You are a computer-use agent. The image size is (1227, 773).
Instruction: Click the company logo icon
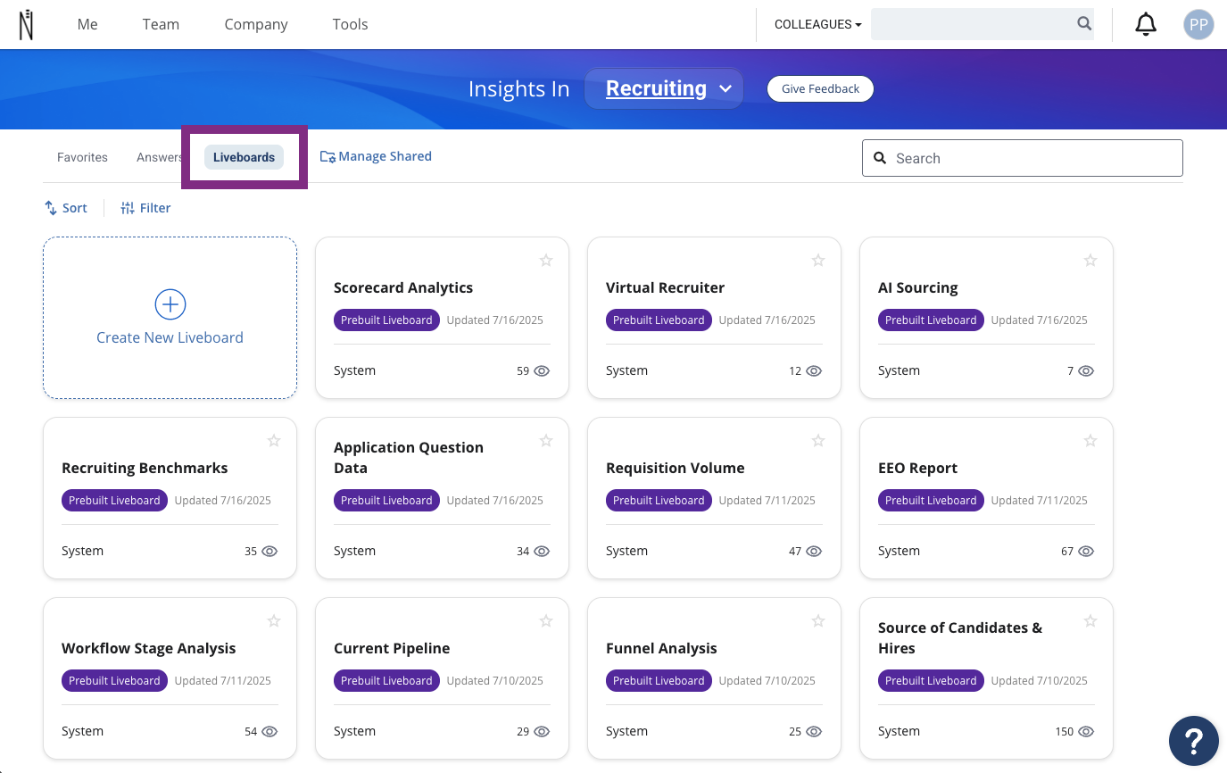(26, 25)
